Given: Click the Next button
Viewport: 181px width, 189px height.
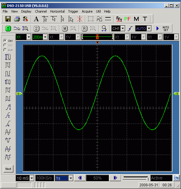Looking at the screenshot, I should pyautogui.click(x=8, y=169).
